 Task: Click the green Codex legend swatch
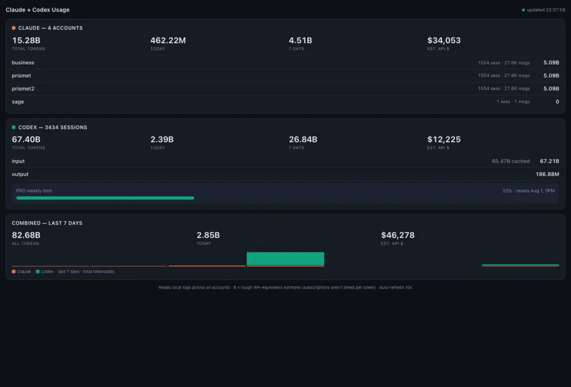tap(38, 271)
